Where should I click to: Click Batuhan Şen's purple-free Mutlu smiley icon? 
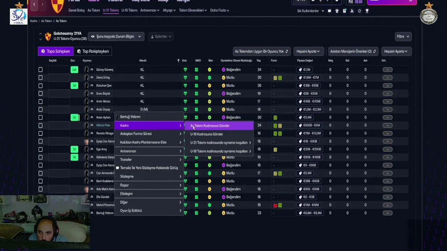point(223,86)
